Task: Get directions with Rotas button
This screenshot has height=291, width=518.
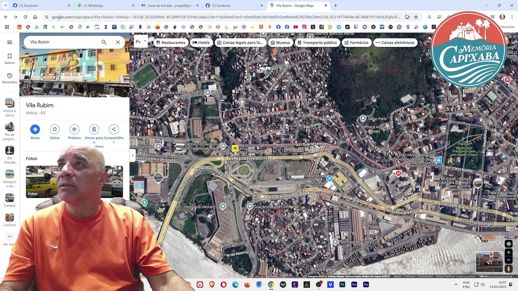Action: pyautogui.click(x=35, y=132)
